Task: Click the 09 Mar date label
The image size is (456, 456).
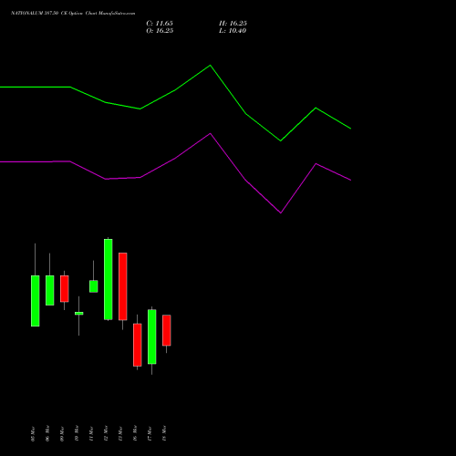Action: (62, 434)
